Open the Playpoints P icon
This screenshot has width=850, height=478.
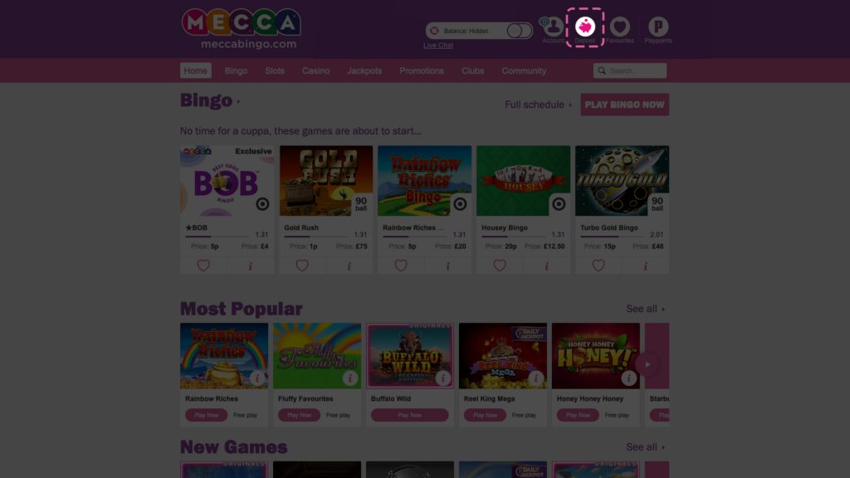(657, 27)
